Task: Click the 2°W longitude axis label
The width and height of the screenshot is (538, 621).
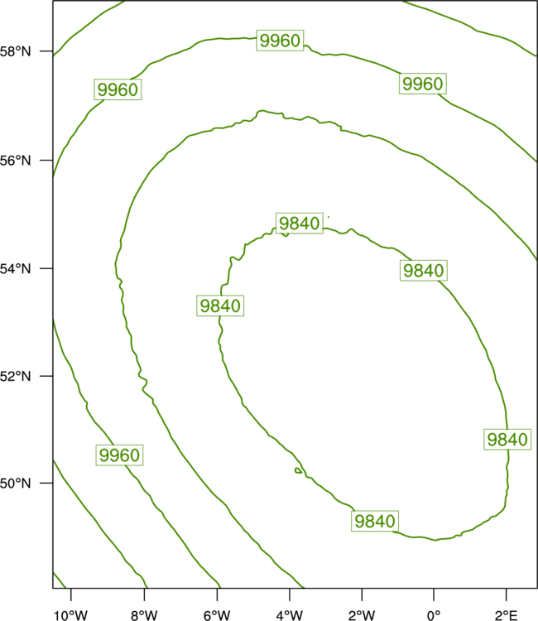Action: 362,614
